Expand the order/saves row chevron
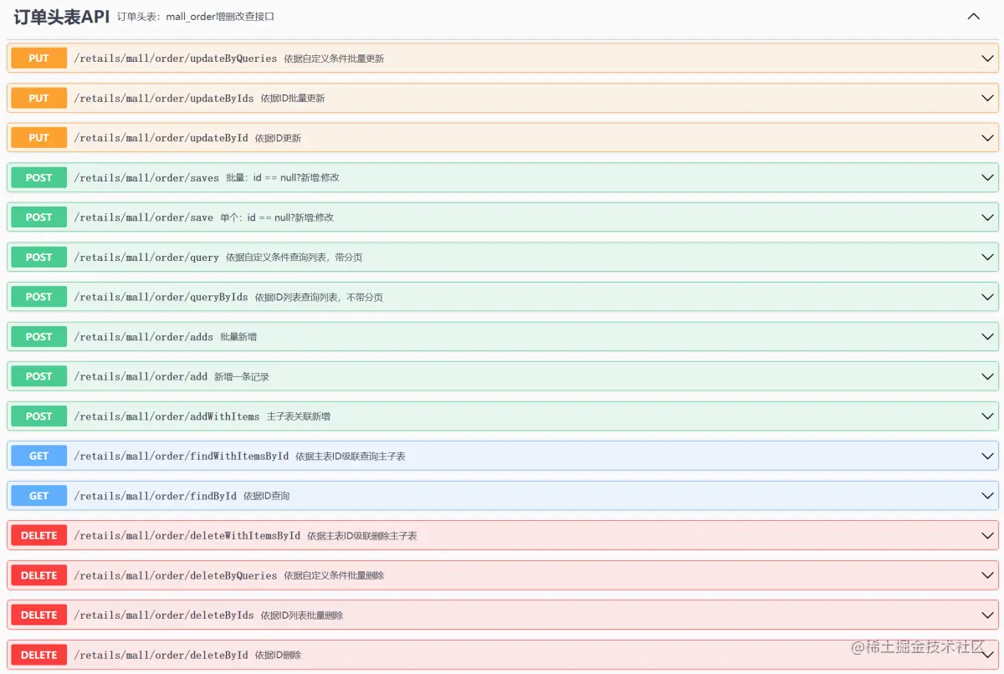Viewport: 1004px width, 674px height. [988, 177]
